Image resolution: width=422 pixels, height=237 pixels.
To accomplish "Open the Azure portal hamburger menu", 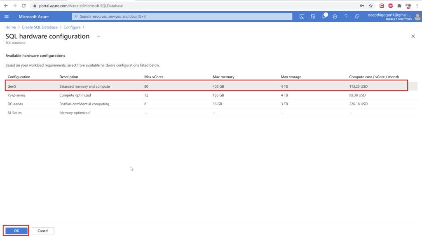I will 7,16.
